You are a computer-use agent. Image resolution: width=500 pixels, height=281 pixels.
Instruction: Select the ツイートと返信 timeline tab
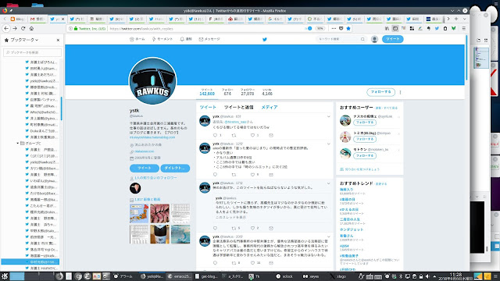[x=238, y=108]
